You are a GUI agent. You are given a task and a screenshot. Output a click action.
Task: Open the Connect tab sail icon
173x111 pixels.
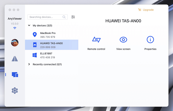click(15, 59)
